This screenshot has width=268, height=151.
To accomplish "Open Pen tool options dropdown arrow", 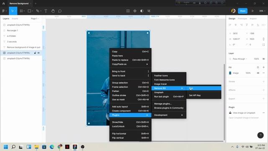I will point(41,11).
